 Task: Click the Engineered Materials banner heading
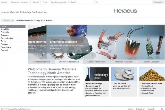point(63,42)
